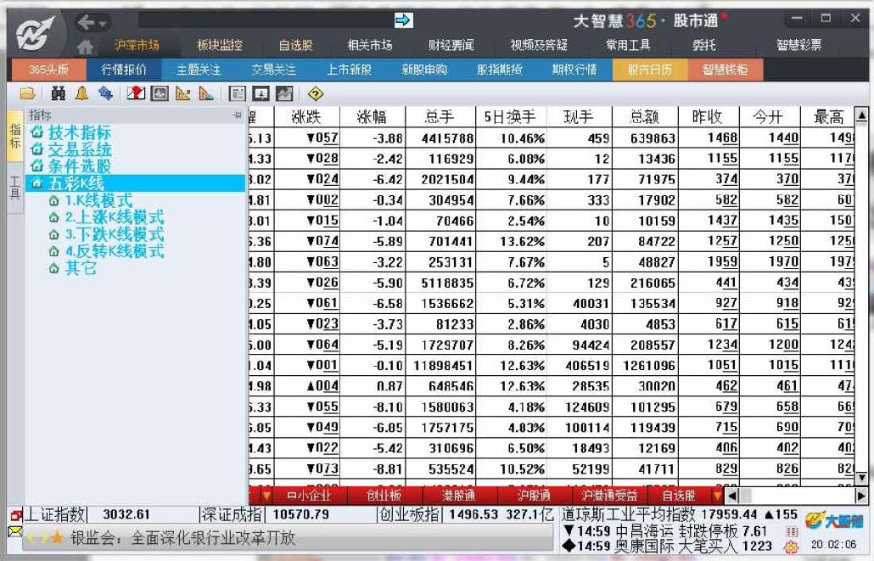Open the dropdown next to the back arrow

[103, 24]
